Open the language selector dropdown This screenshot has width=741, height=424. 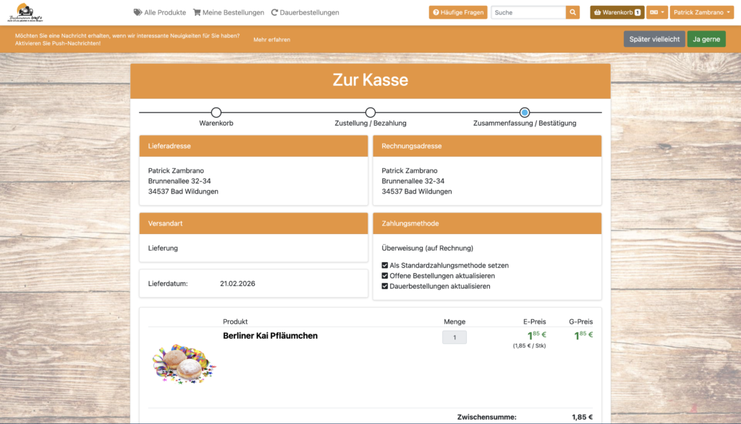[x=657, y=12]
